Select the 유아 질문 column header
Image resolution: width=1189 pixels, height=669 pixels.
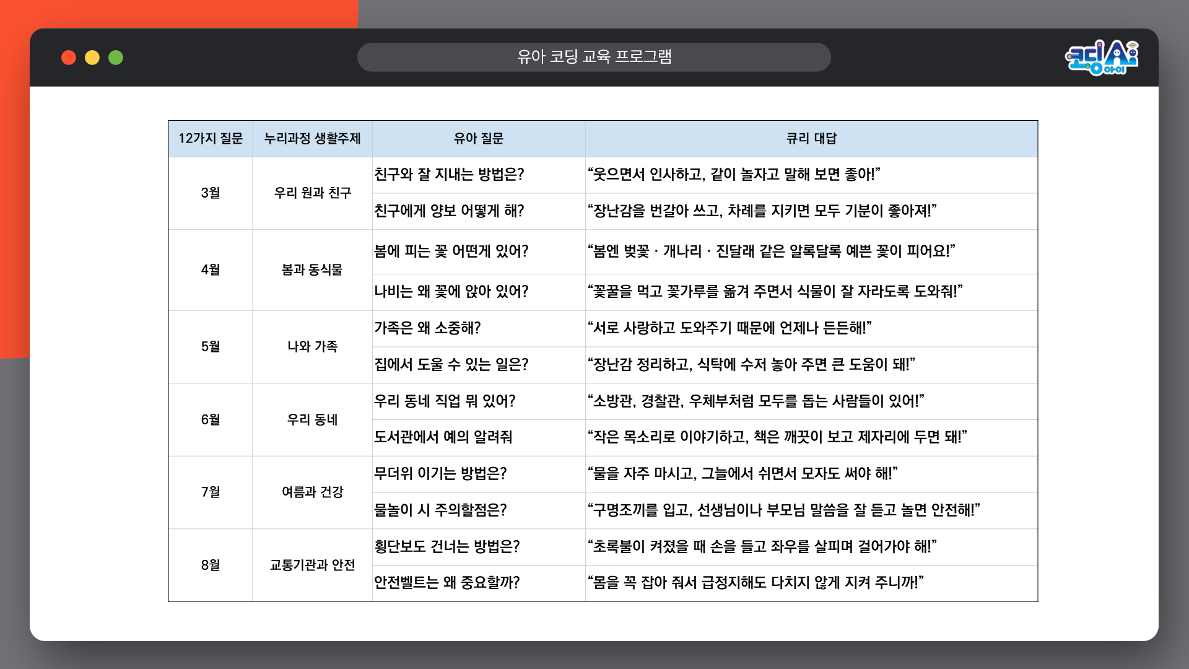tap(479, 139)
